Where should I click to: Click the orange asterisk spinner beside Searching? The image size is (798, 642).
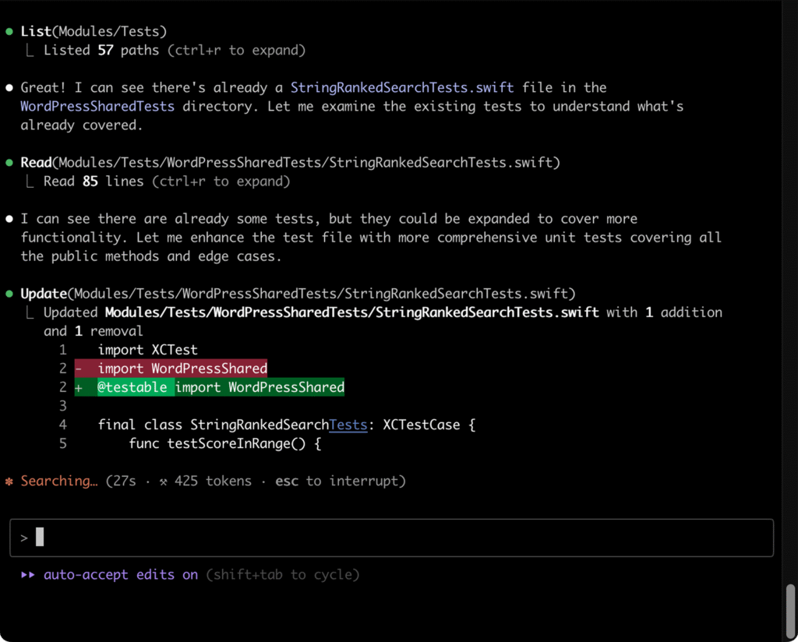coord(9,481)
